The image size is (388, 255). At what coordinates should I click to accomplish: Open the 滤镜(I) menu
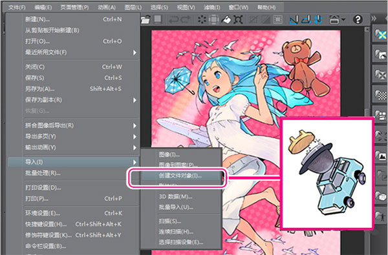[212, 7]
